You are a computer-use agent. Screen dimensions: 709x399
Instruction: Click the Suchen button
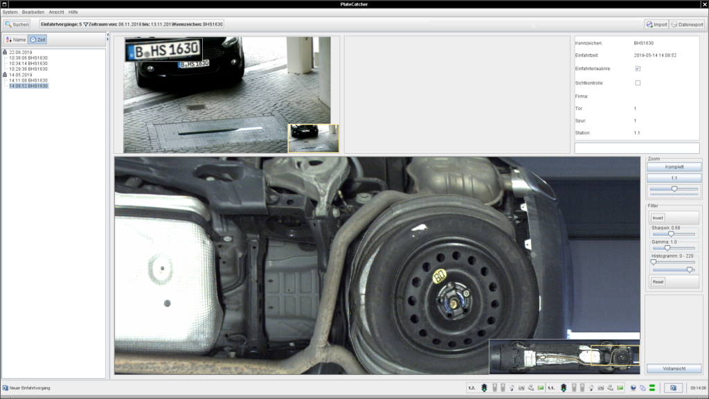click(x=17, y=24)
